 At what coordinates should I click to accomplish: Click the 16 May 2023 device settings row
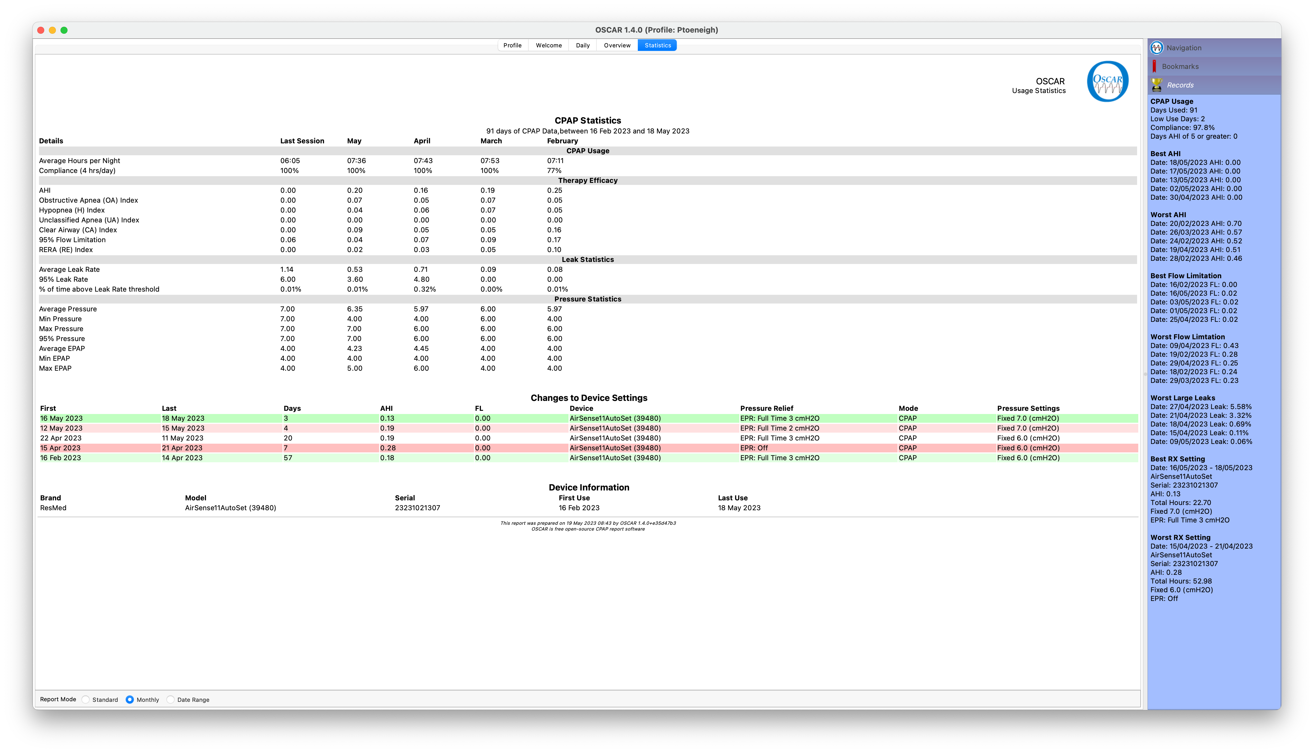588,418
